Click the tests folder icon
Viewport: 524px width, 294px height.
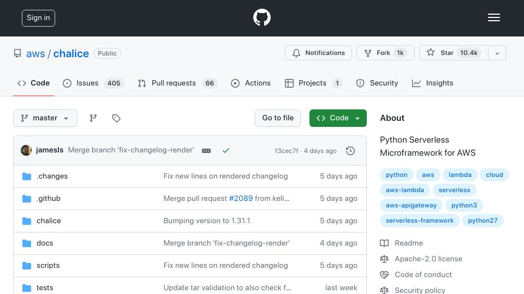point(27,287)
